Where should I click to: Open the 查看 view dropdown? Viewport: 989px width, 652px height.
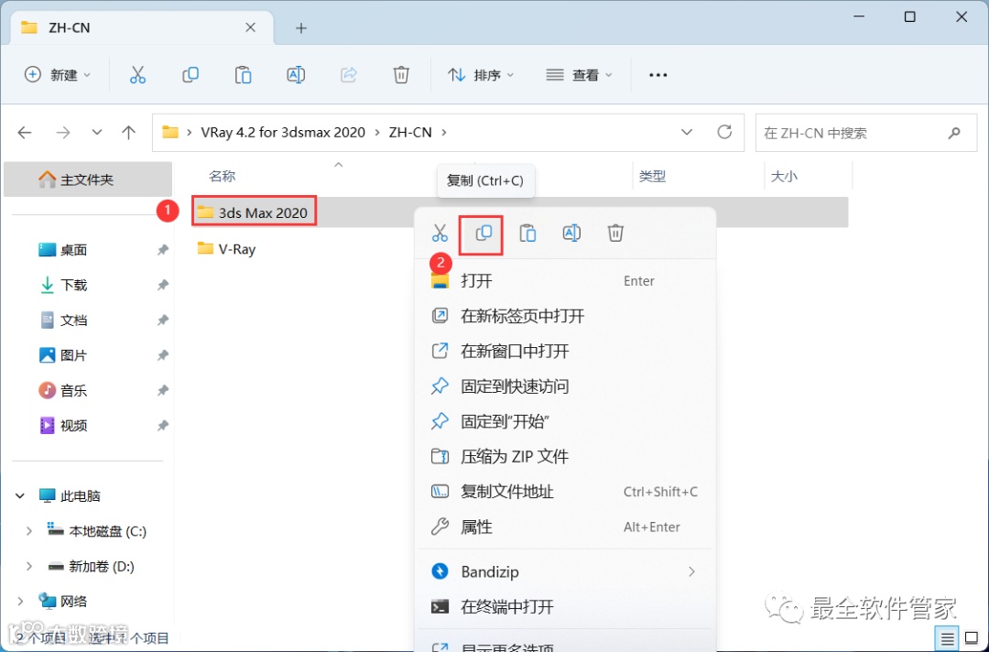click(x=579, y=75)
